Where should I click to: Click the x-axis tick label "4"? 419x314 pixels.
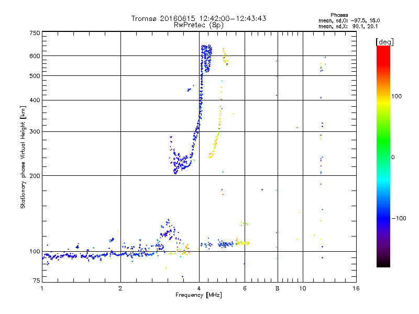pos(199,288)
